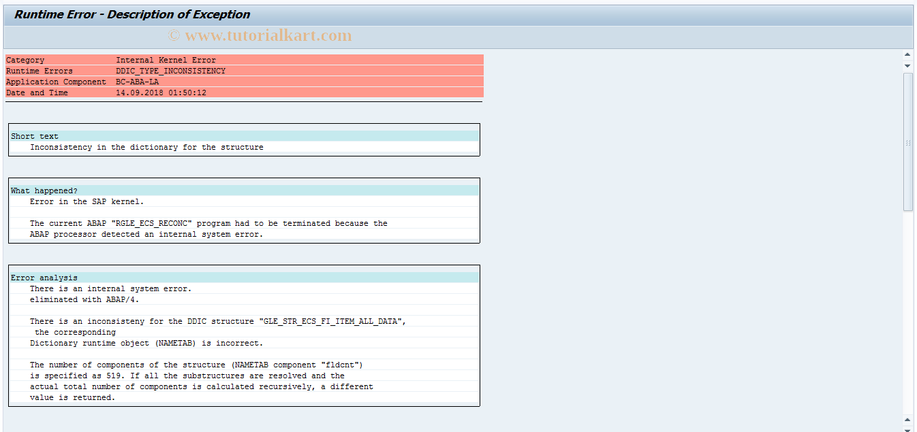Viewport: 917px width, 432px height.
Task: Click 'actual total number of components' line
Action: point(202,386)
